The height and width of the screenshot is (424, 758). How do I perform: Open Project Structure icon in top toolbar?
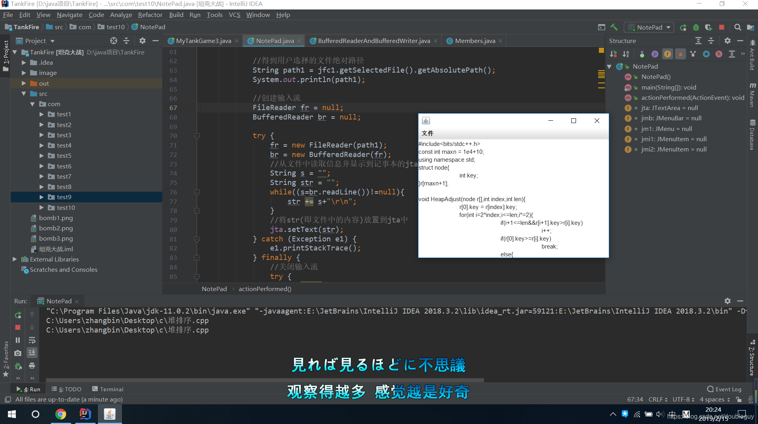tap(750, 27)
